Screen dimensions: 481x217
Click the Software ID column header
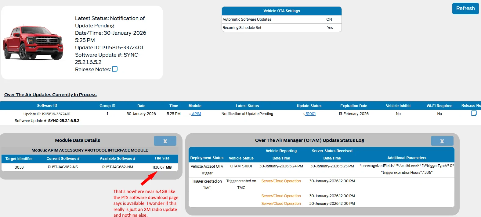tap(47, 106)
